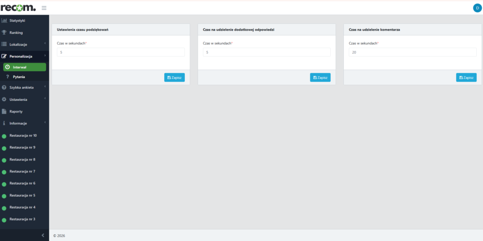Focus the seconds field under Ustawienia czasu podziękowań
Viewport: 483px width, 241px height.
tap(121, 52)
